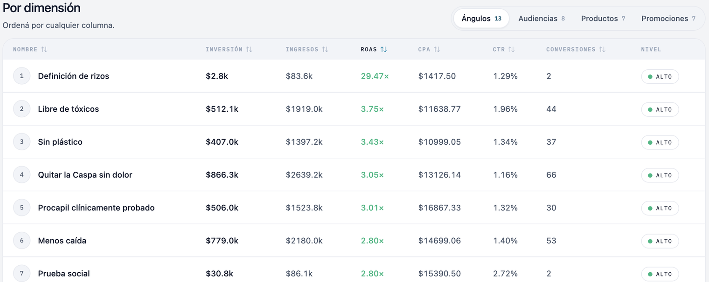Open the Promociones tab
709x282 pixels.
[668, 19]
